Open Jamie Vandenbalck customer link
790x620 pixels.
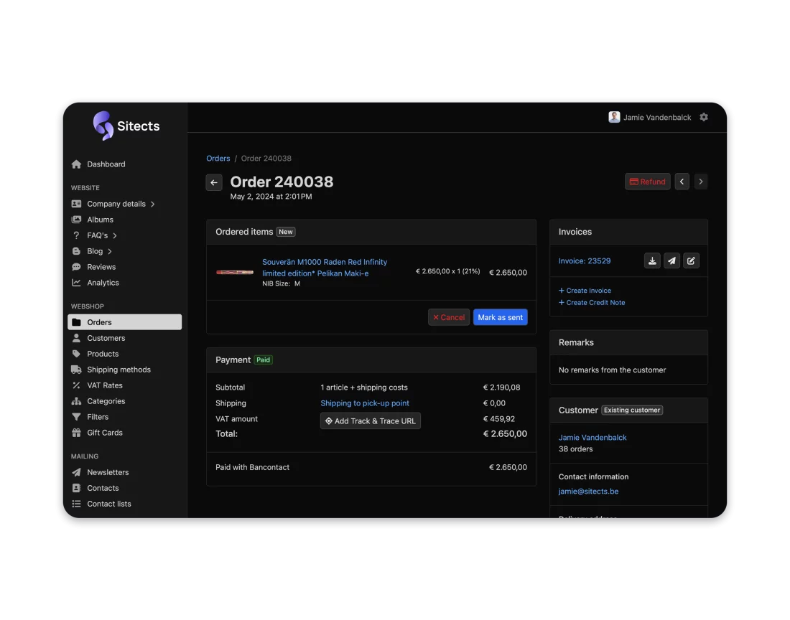[592, 437]
